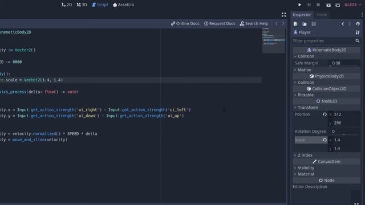Reset Position to default
The image size is (365, 205).
(x=325, y=114)
